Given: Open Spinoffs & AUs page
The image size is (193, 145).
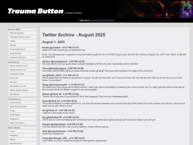Looking at the screenshot, I should pyautogui.click(x=23, y=144).
